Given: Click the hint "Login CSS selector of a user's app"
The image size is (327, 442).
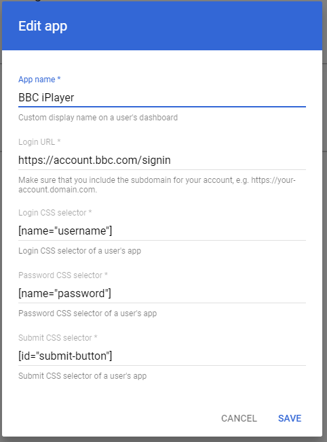Looking at the screenshot, I should click(79, 251).
